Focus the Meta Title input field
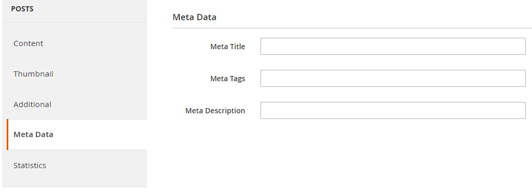 point(393,47)
